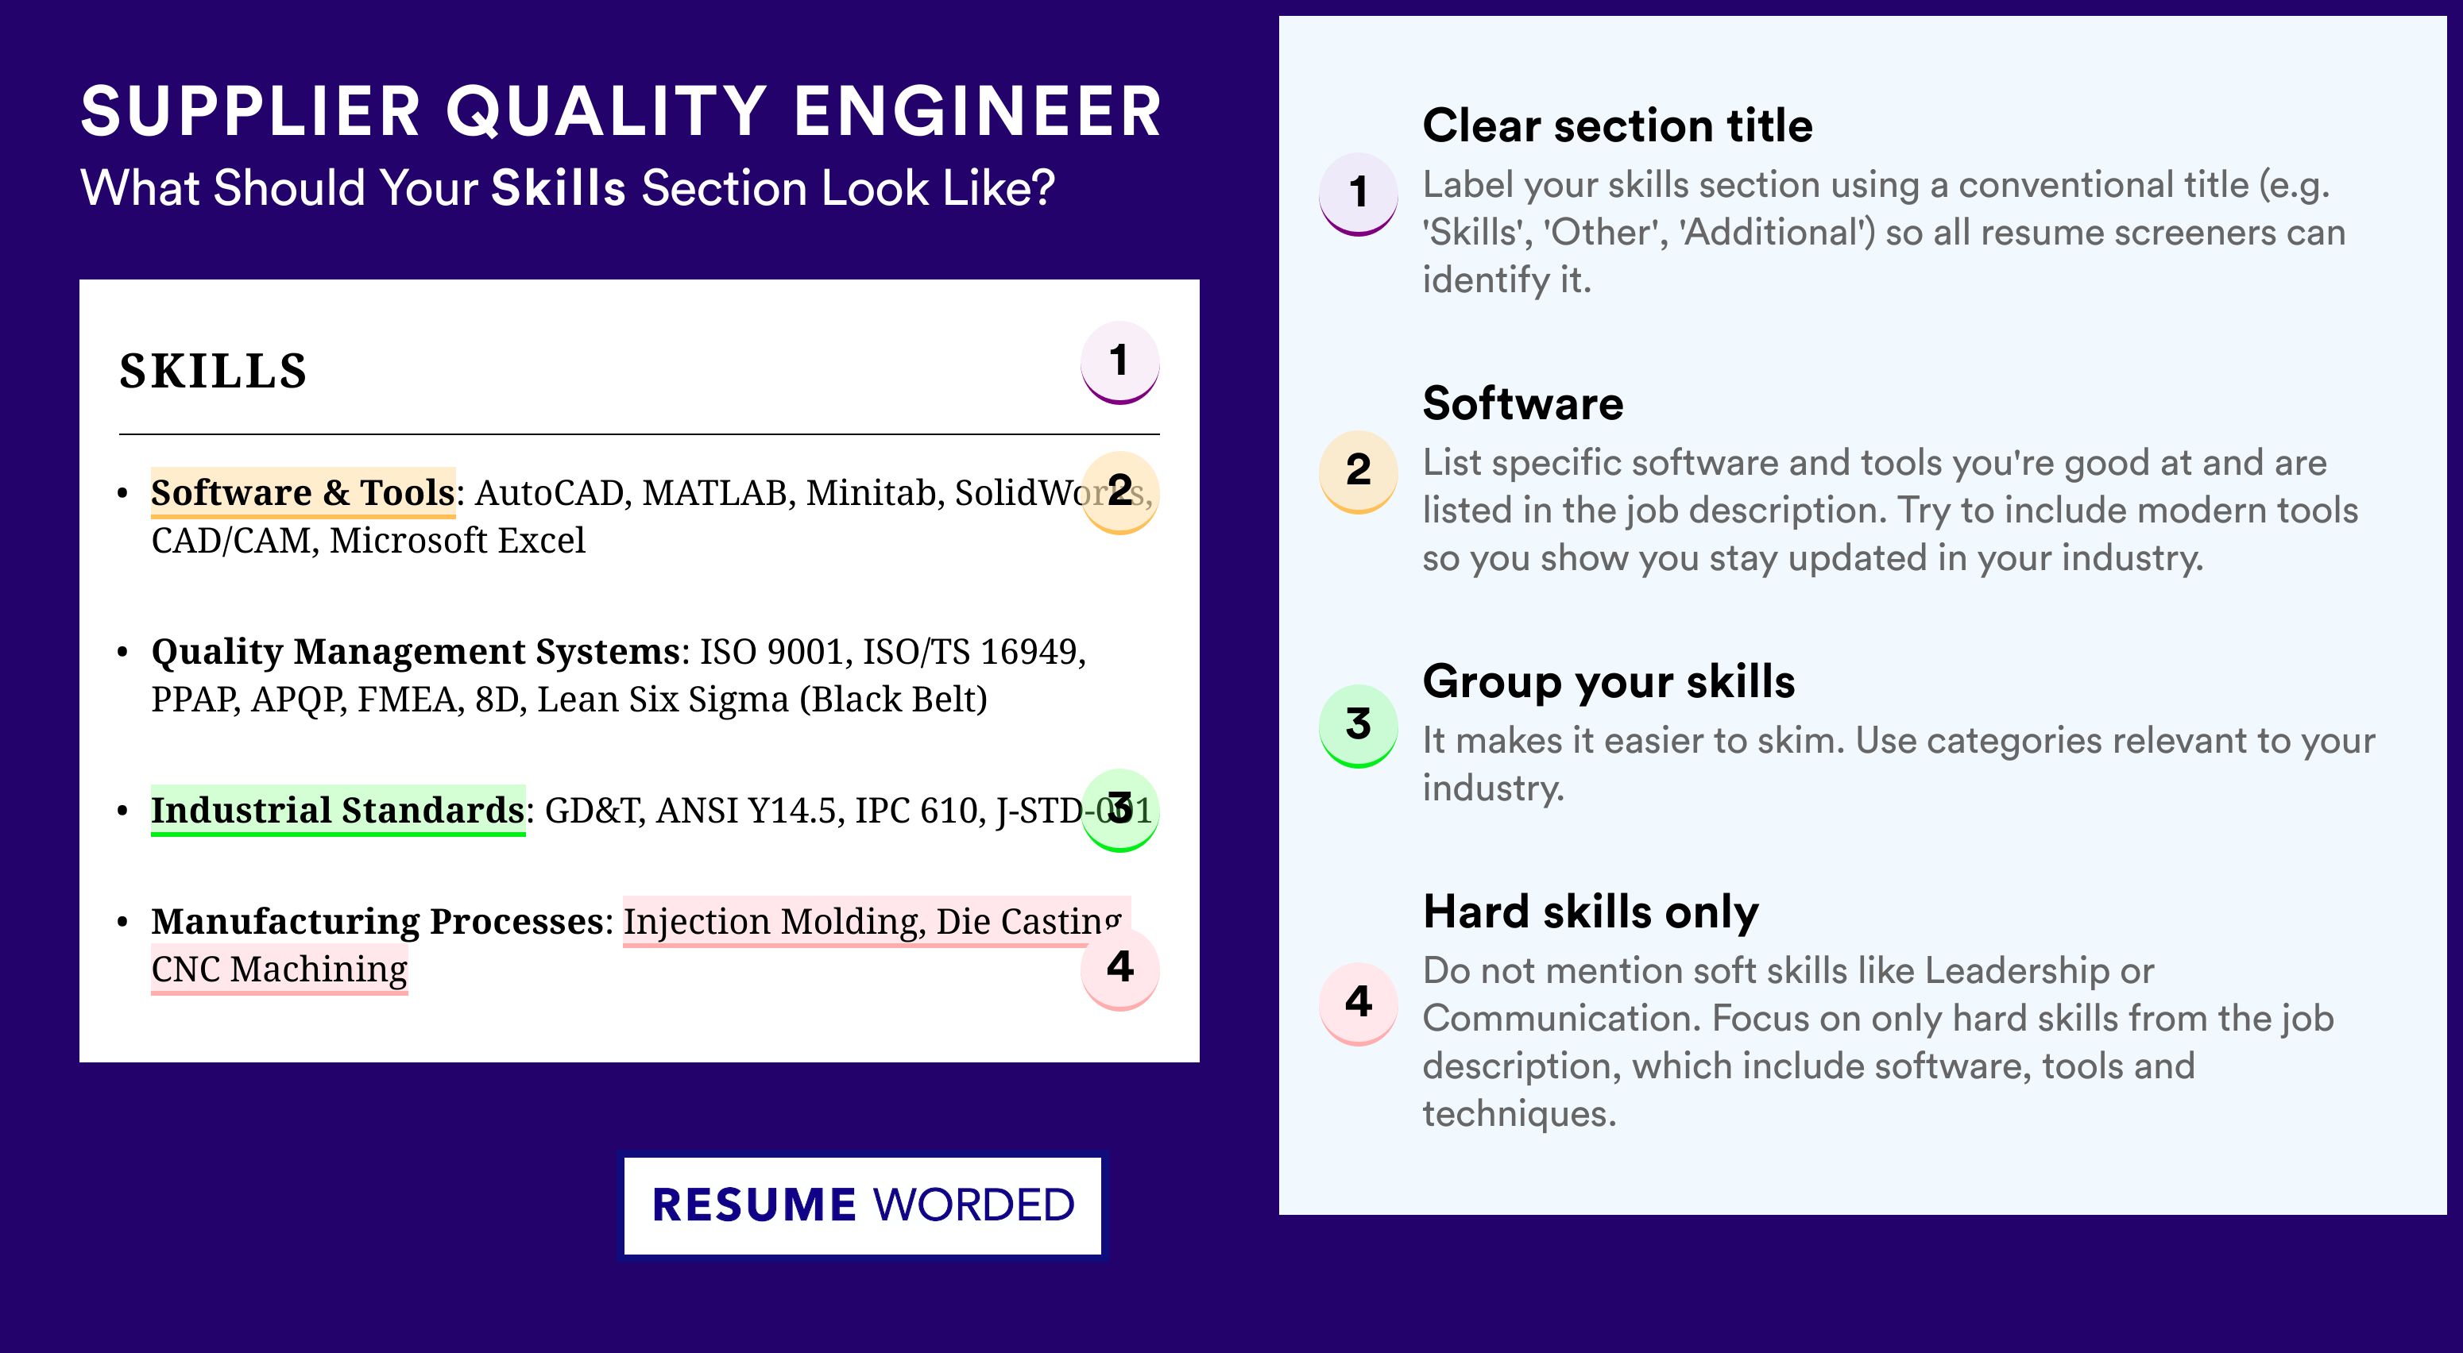
Task: Click the Quality Management Systems bullet label
Action: pos(415,652)
